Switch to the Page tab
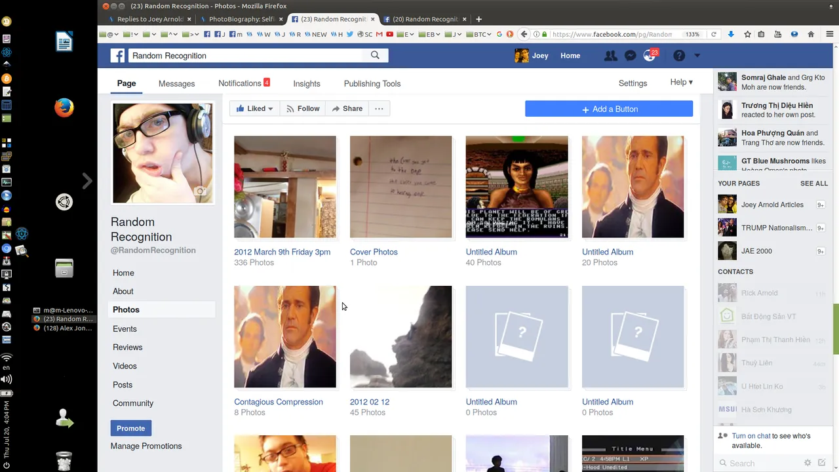 pyautogui.click(x=127, y=83)
